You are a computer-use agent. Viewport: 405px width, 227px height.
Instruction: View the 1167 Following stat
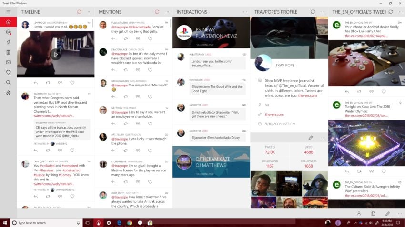270,164
